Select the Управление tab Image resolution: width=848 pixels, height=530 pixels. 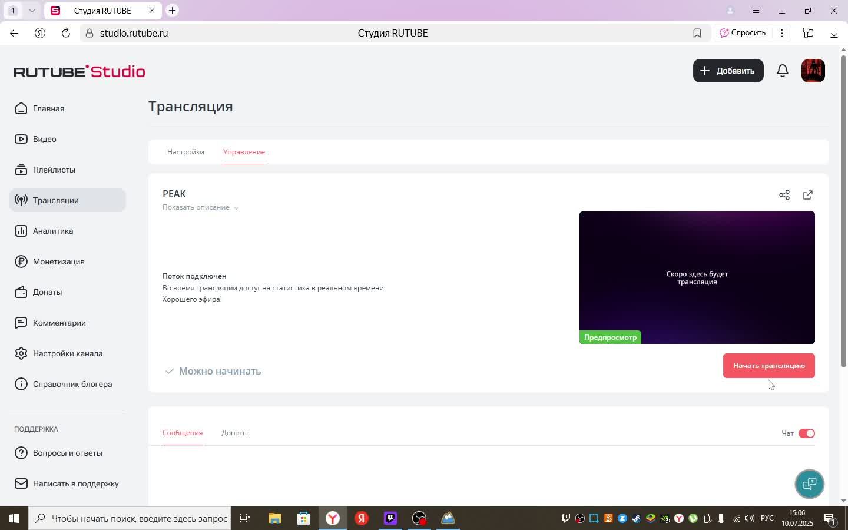point(244,152)
